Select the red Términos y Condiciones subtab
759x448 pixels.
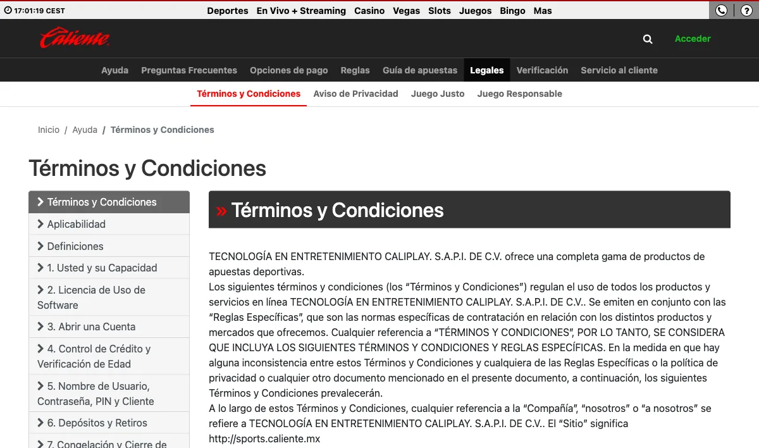(x=249, y=94)
